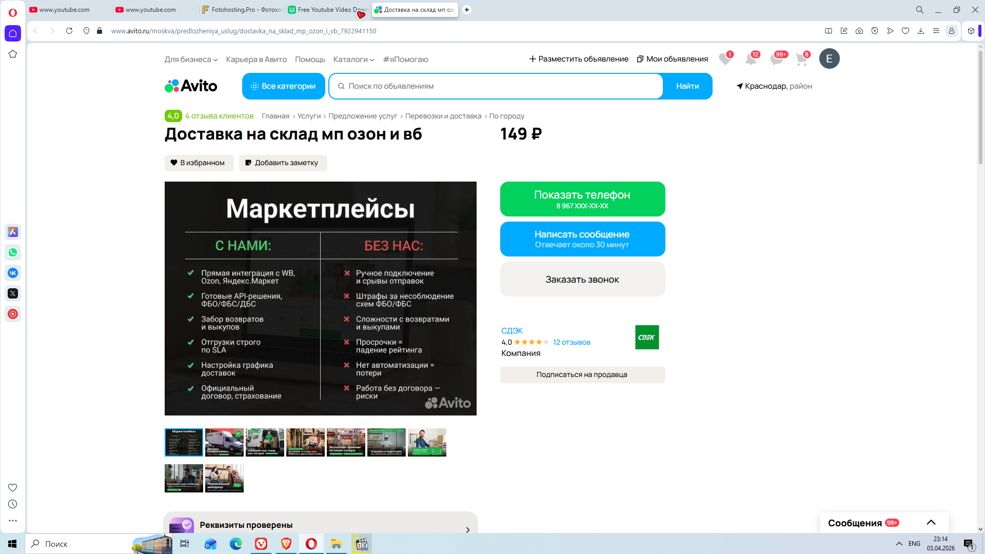985x554 pixels.
Task: Open Avito favorites heart icon
Action: (724, 60)
